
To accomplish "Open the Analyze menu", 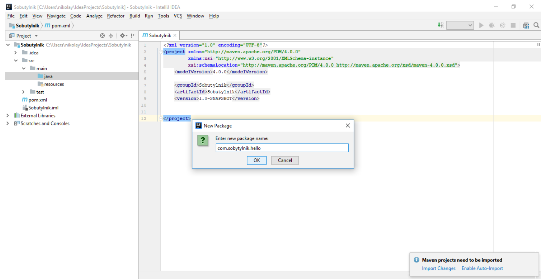I will [94, 16].
